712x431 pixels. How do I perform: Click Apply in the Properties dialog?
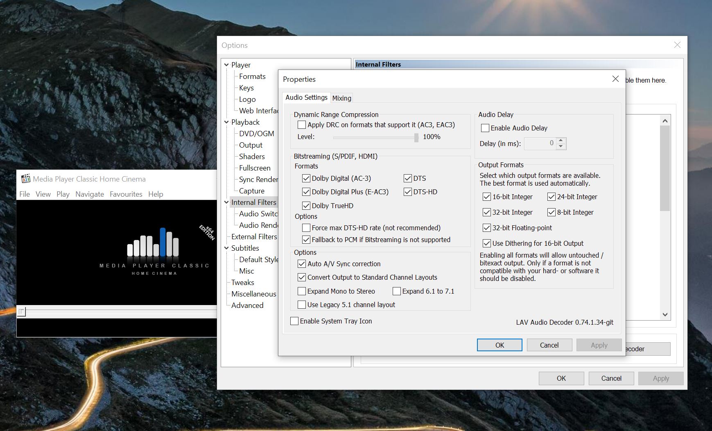click(599, 345)
